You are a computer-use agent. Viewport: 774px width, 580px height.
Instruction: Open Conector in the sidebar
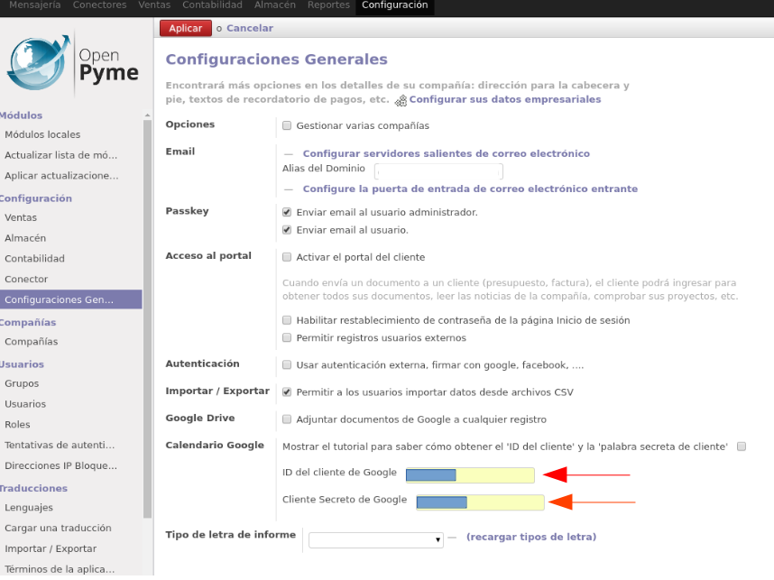(x=26, y=279)
